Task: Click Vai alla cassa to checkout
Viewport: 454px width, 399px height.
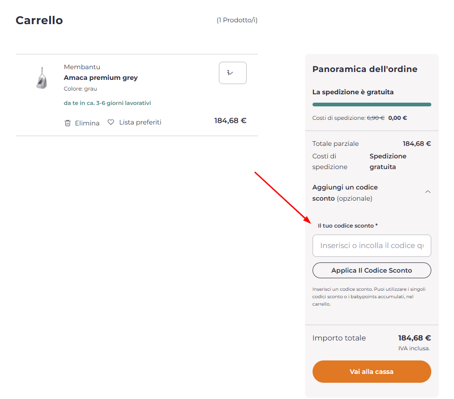Action: [371, 372]
